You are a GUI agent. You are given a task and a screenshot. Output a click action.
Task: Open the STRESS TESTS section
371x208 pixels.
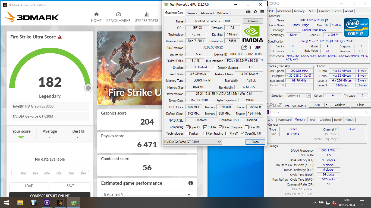(147, 17)
